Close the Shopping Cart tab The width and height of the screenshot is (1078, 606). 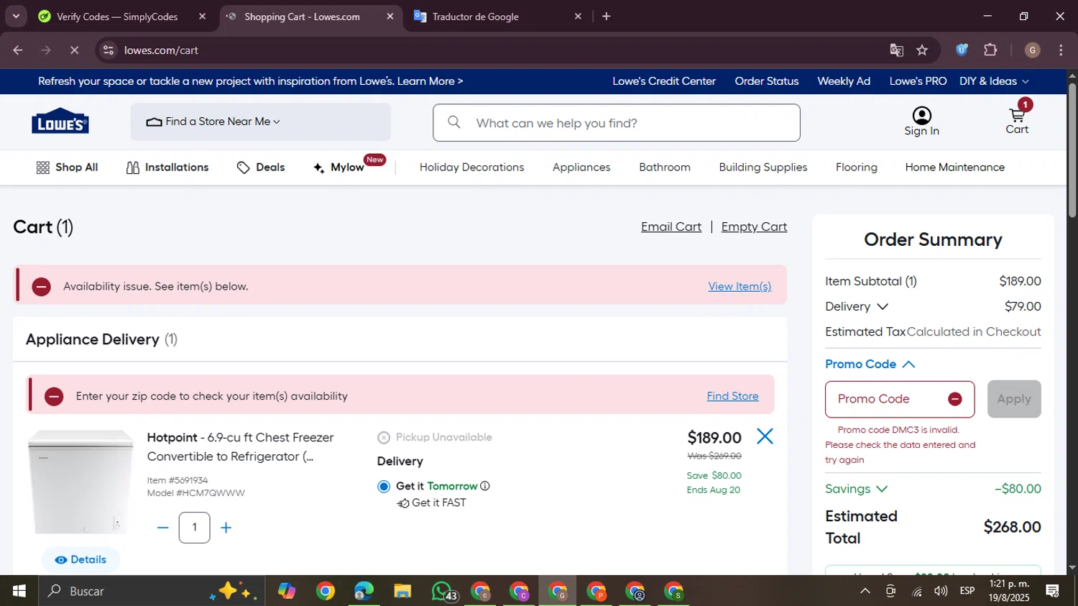pyautogui.click(x=390, y=16)
